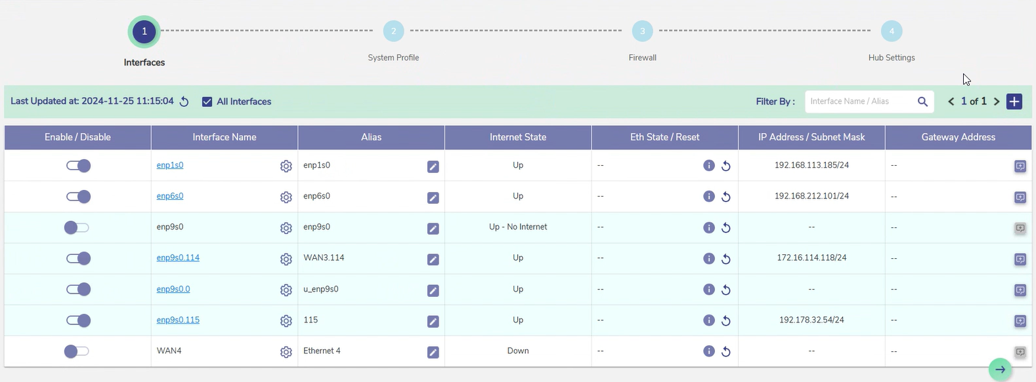Click the search magnifier in filter box
Screen dimensions: 1036x382
pyautogui.click(x=922, y=102)
